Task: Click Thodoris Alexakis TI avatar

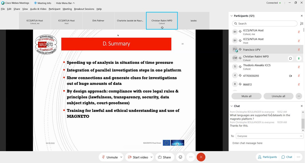Action: (x=235, y=67)
